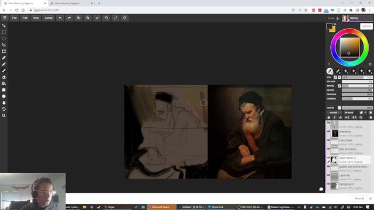Hide the dots and lines layer

coord(328,149)
